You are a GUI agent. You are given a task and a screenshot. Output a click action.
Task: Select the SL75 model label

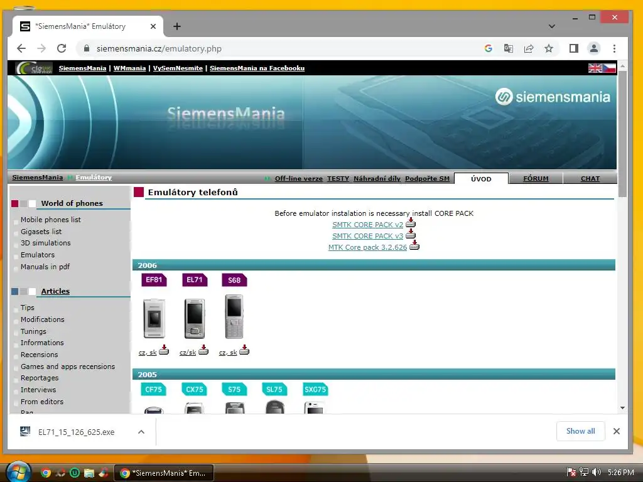click(274, 389)
